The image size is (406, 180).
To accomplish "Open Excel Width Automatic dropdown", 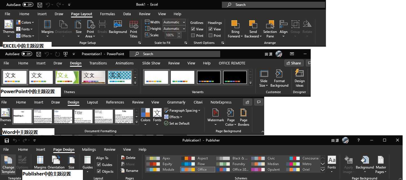I will (x=184, y=22).
